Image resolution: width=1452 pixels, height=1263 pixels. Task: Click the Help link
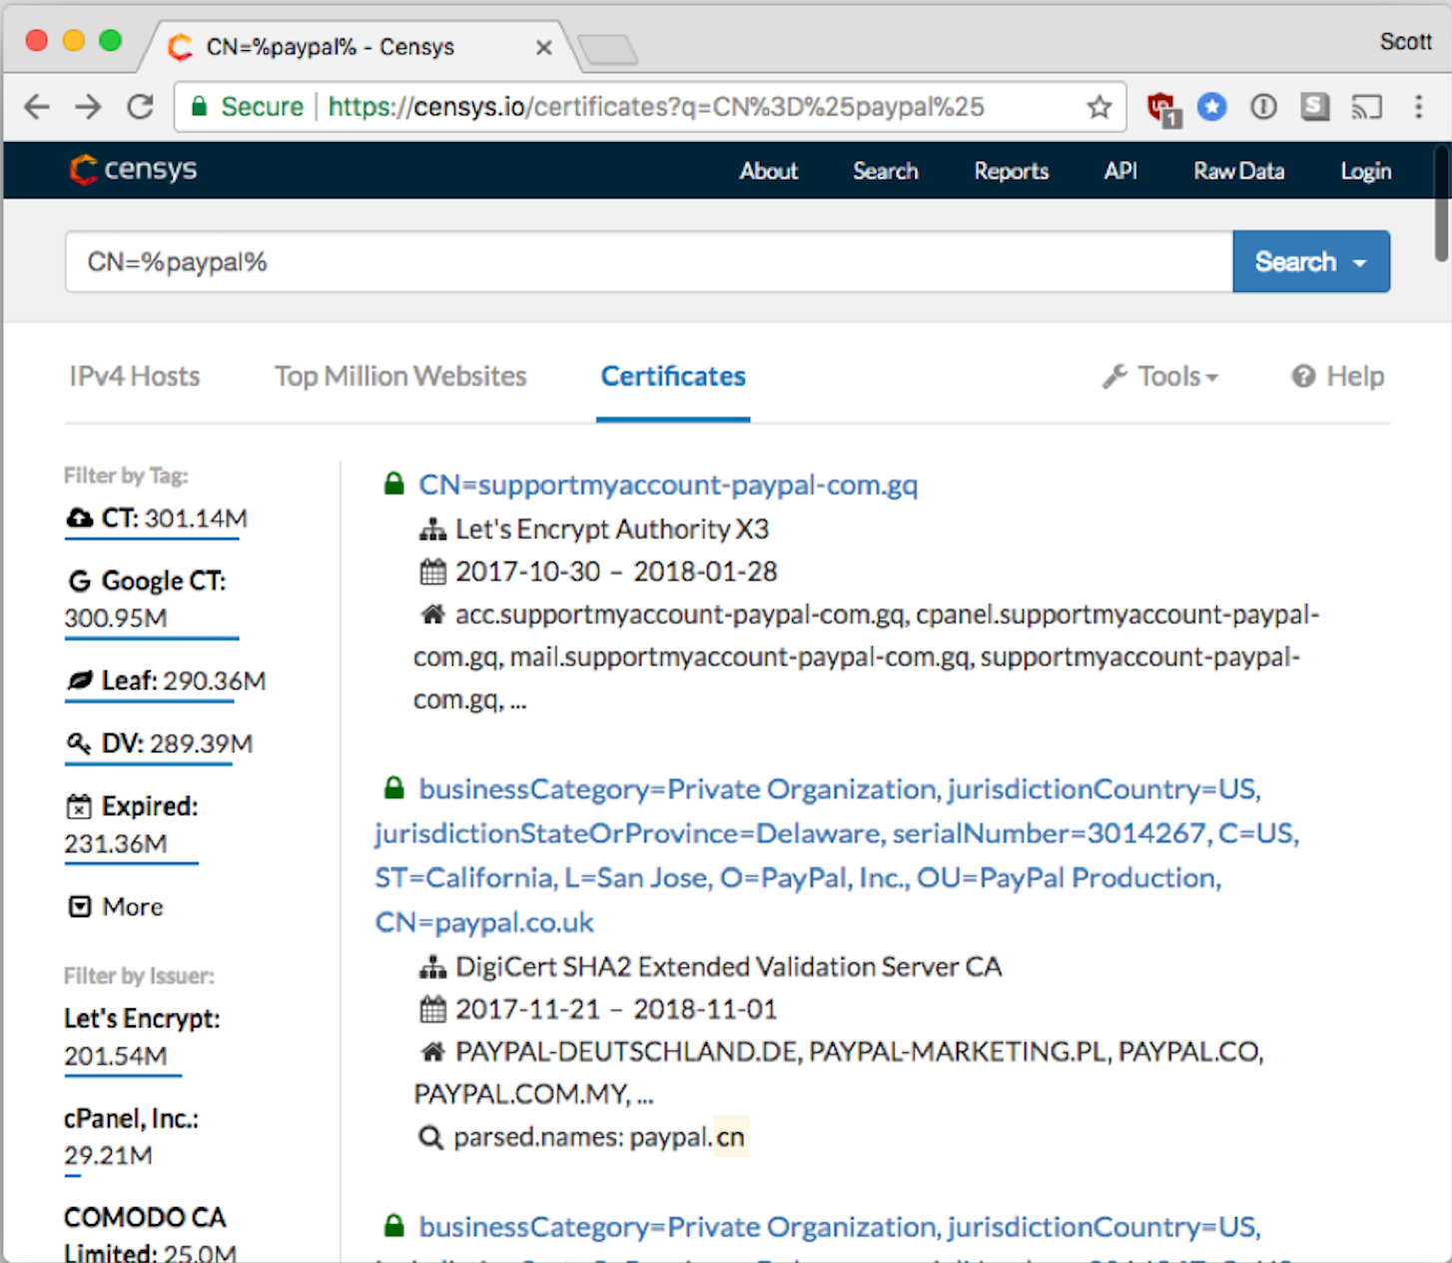point(1338,377)
